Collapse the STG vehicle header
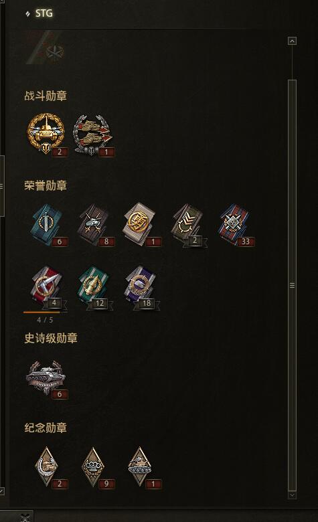Image resolution: width=318 pixels, height=522 pixels. tap(27, 13)
